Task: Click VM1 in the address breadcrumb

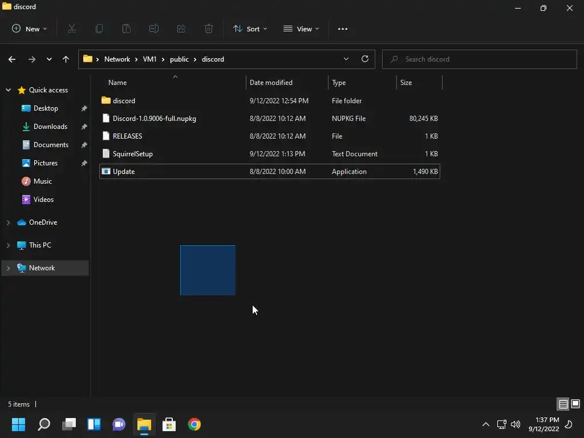Action: 150,59
